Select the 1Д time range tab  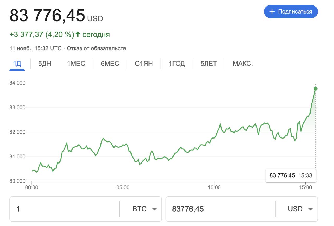pyautogui.click(x=17, y=64)
